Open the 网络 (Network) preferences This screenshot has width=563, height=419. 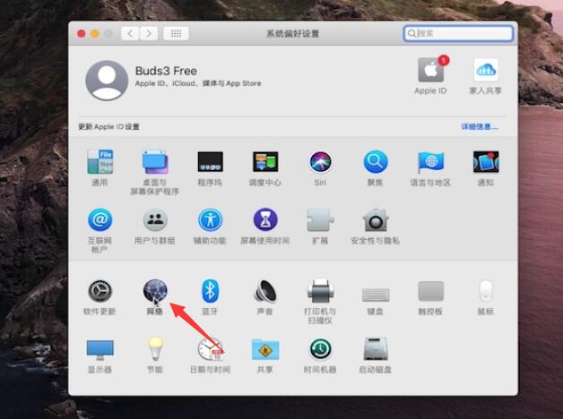coord(155,291)
